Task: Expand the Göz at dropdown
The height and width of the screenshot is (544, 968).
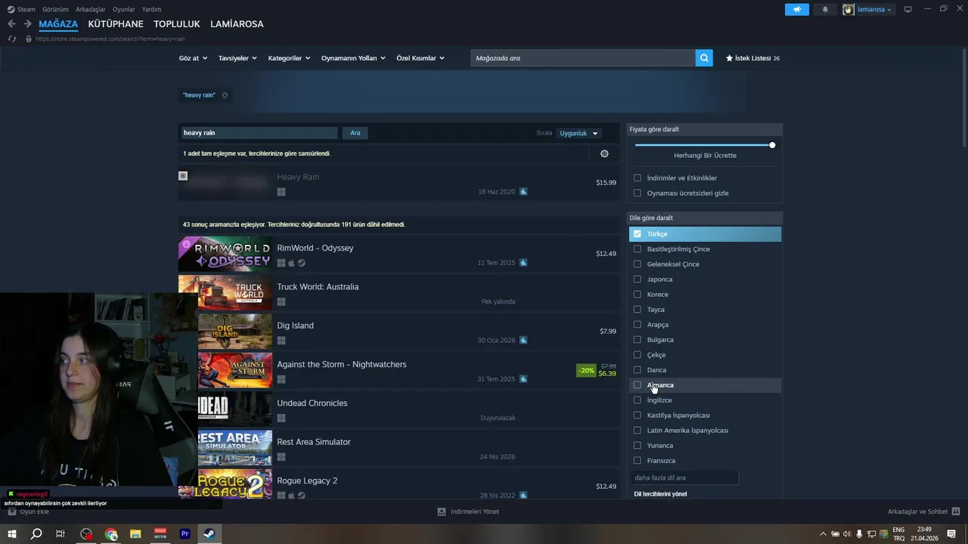Action: click(193, 58)
